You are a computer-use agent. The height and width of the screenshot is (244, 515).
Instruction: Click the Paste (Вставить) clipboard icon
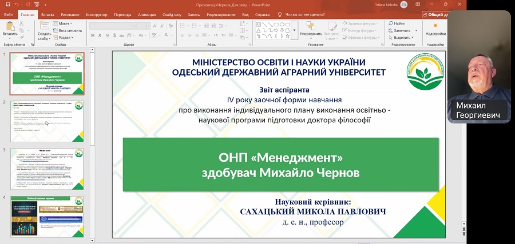click(x=10, y=27)
